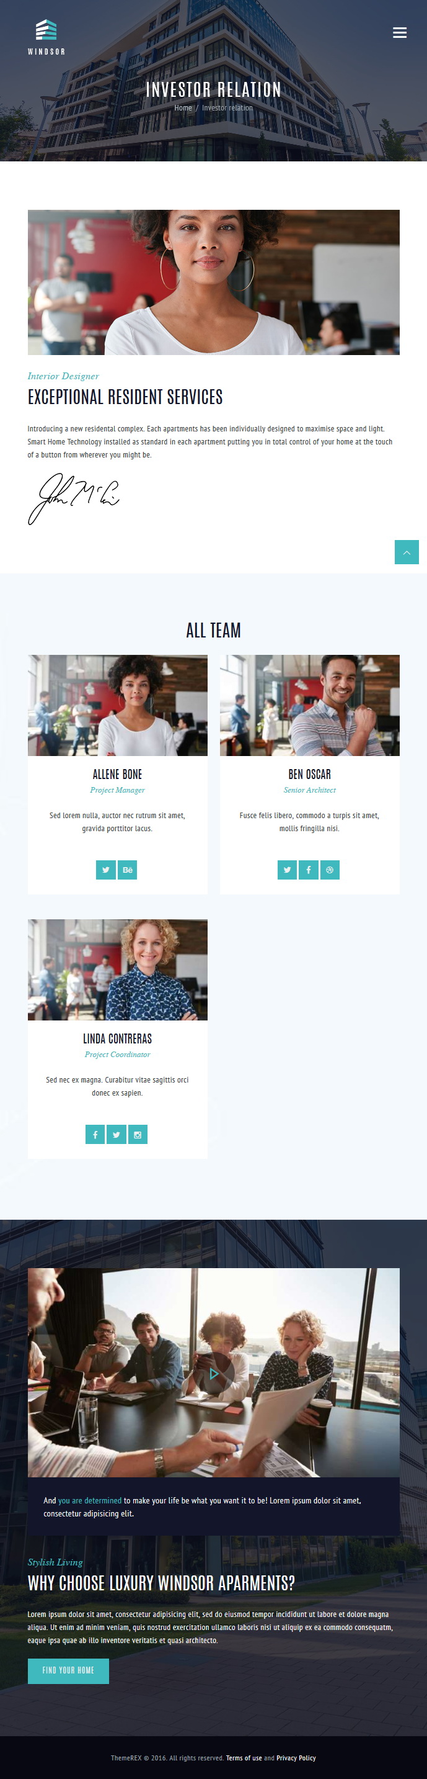Click the 'you are determined' highlighted text
The height and width of the screenshot is (1779, 427).
pos(90,1500)
